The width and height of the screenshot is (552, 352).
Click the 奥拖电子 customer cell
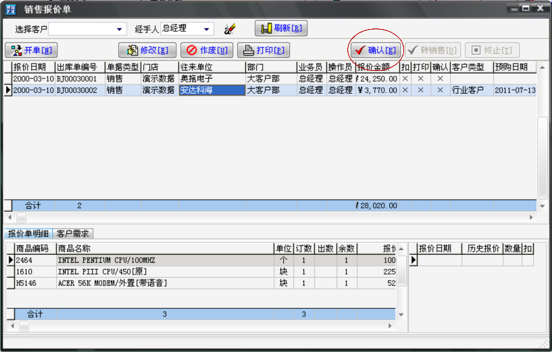tap(212, 79)
